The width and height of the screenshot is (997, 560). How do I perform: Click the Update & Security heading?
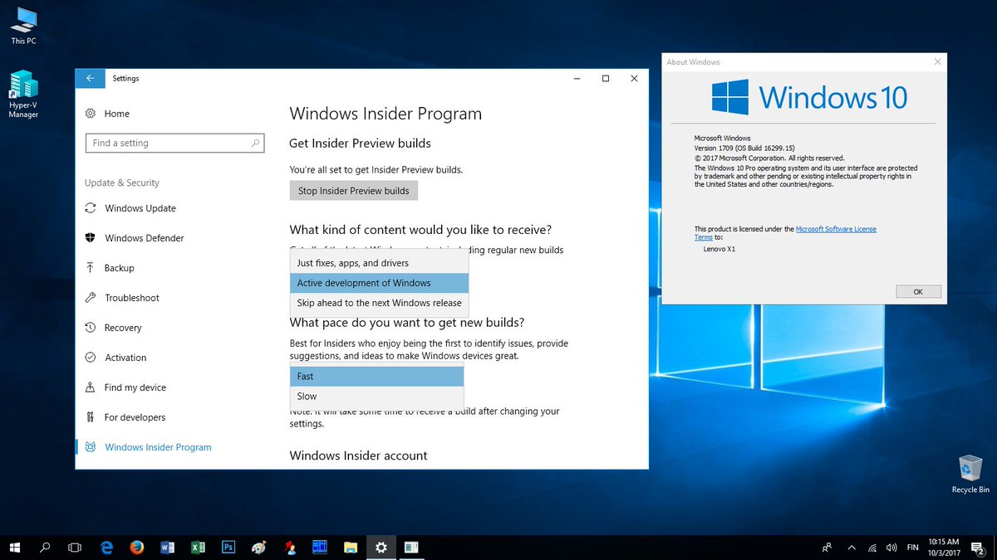[121, 183]
